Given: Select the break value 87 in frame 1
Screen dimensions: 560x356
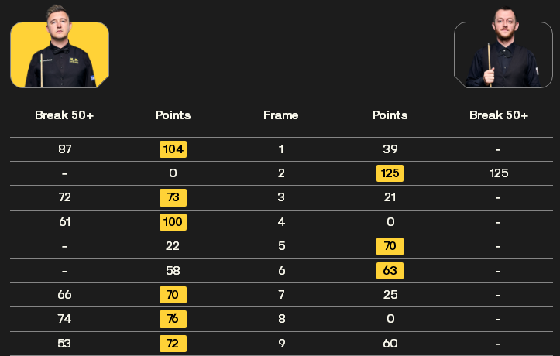Looking at the screenshot, I should point(64,149).
